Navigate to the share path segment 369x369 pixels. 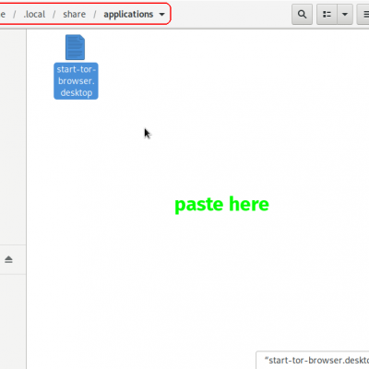74,14
